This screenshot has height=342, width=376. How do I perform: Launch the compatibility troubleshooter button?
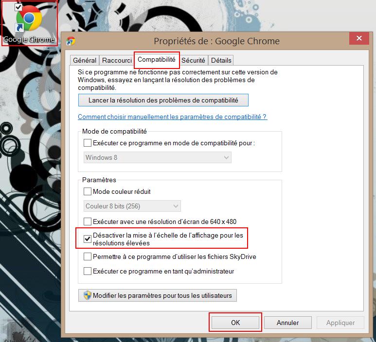click(x=163, y=100)
